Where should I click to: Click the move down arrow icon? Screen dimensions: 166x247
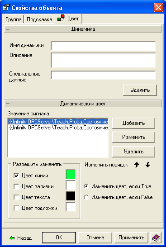pyautogui.click(x=147, y=165)
